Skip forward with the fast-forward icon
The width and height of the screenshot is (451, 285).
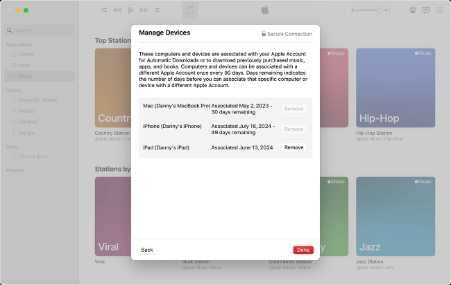click(144, 10)
